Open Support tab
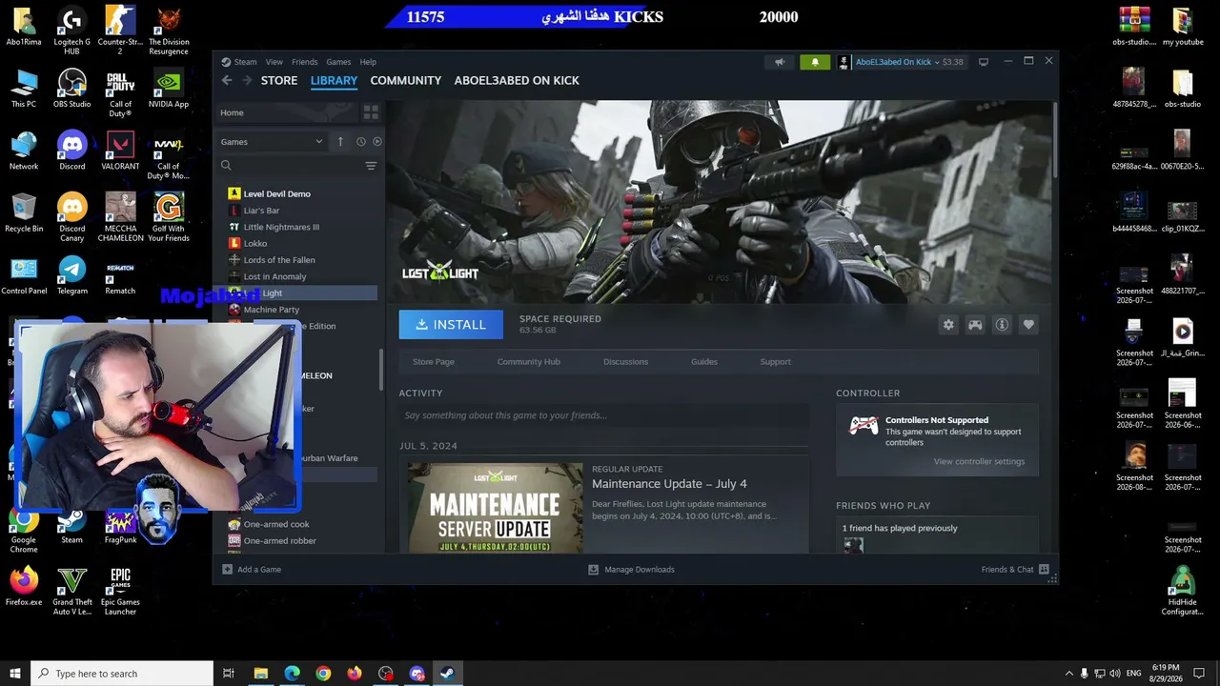The width and height of the screenshot is (1220, 686). pyautogui.click(x=775, y=362)
